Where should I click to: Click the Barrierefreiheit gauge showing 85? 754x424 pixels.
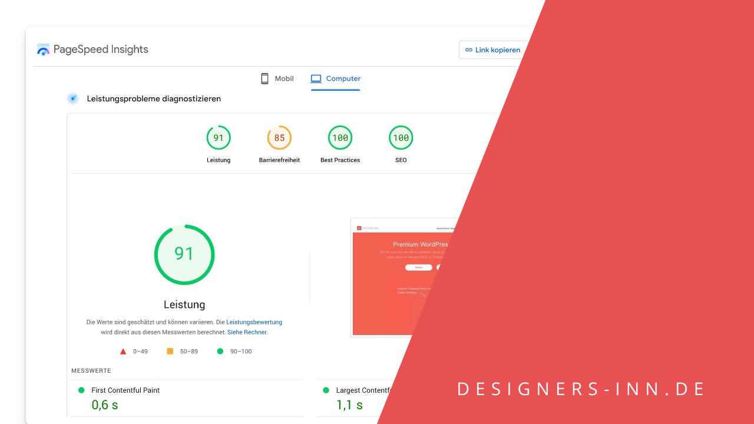(x=279, y=137)
